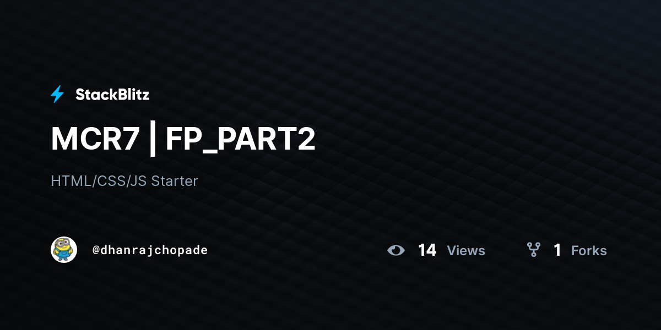The width and height of the screenshot is (661, 330).
Task: Select the number 14 view count
Action: click(x=427, y=250)
